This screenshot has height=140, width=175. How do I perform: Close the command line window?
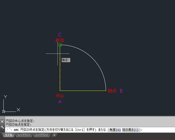pos(2,121)
